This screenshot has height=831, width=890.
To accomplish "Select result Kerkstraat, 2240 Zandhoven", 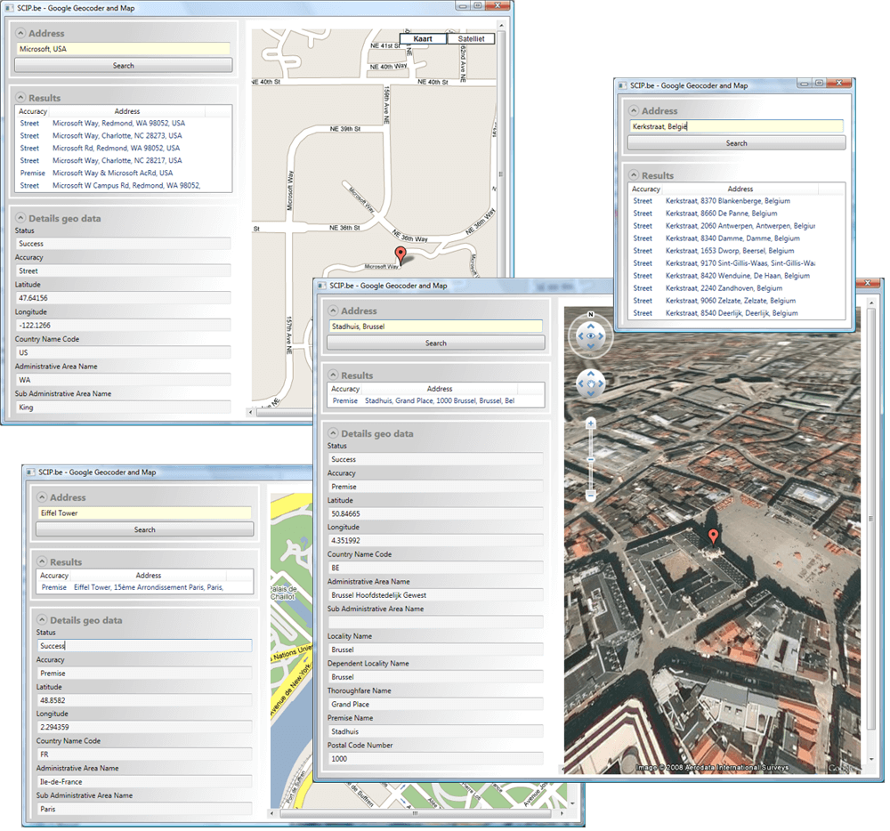I will point(736,288).
